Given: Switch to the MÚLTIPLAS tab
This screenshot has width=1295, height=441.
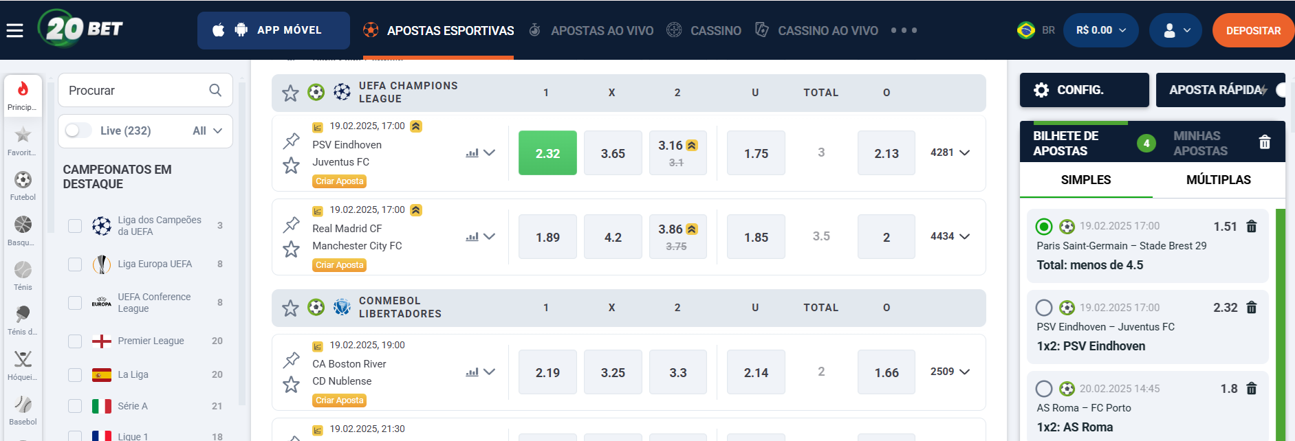Looking at the screenshot, I should (x=1218, y=180).
